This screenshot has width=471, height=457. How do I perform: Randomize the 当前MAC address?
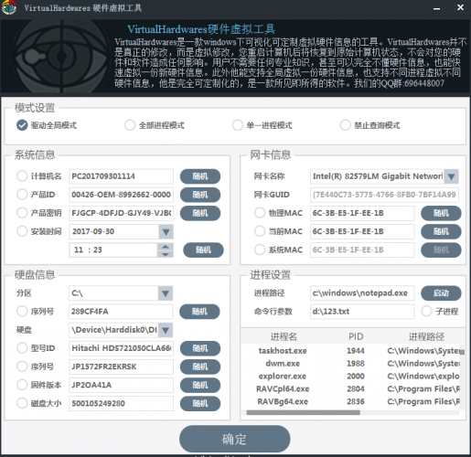[x=441, y=231]
